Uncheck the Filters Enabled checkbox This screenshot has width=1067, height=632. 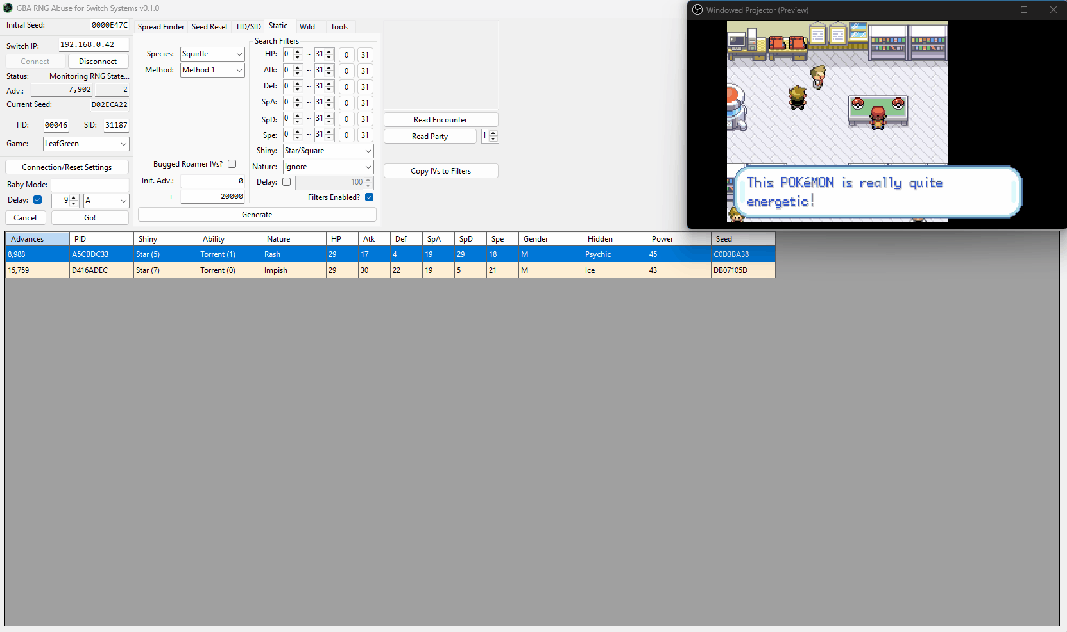(x=370, y=197)
